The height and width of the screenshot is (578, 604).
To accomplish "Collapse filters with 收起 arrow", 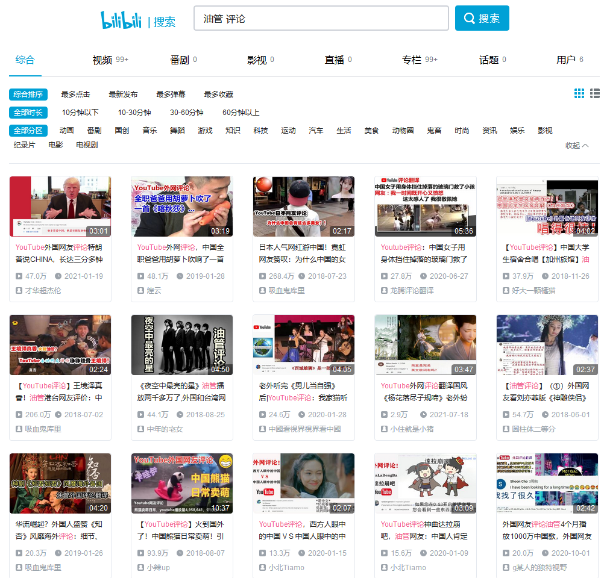I will 577,146.
